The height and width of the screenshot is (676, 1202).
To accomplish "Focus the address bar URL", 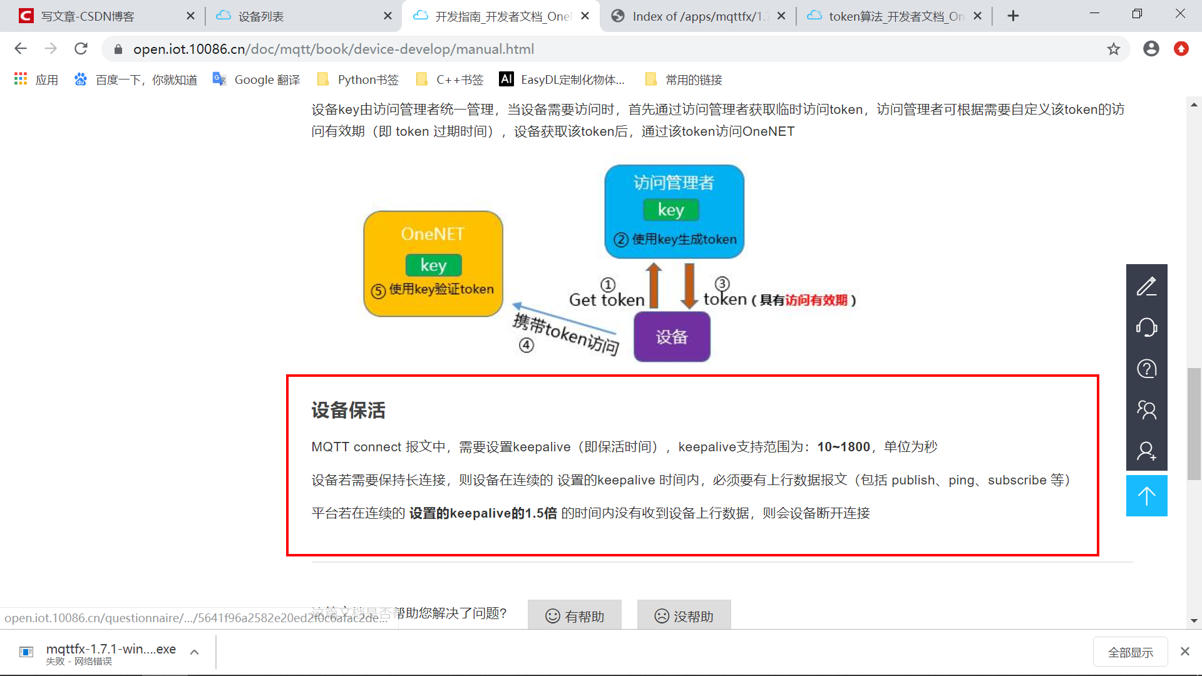I will [x=334, y=49].
